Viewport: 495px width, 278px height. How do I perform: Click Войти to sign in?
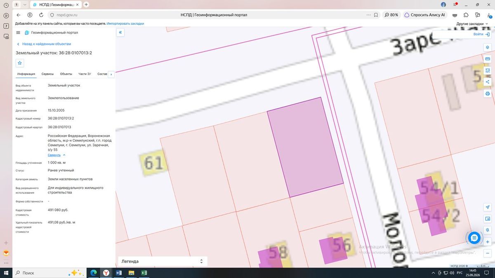(481, 34)
